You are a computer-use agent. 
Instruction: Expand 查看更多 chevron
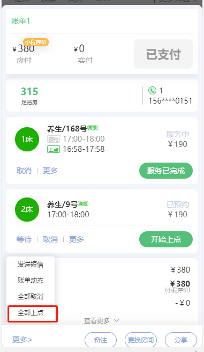[117, 320]
